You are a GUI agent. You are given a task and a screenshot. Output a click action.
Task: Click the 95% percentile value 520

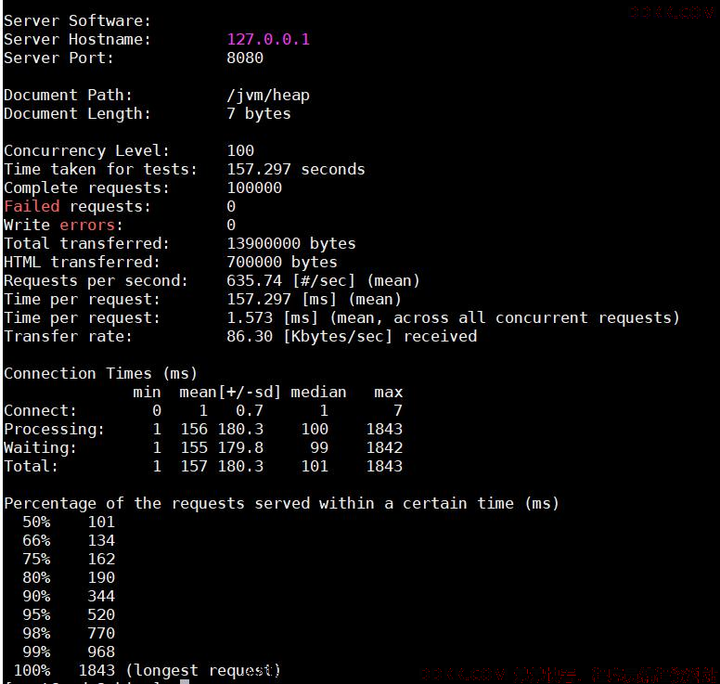point(101,614)
